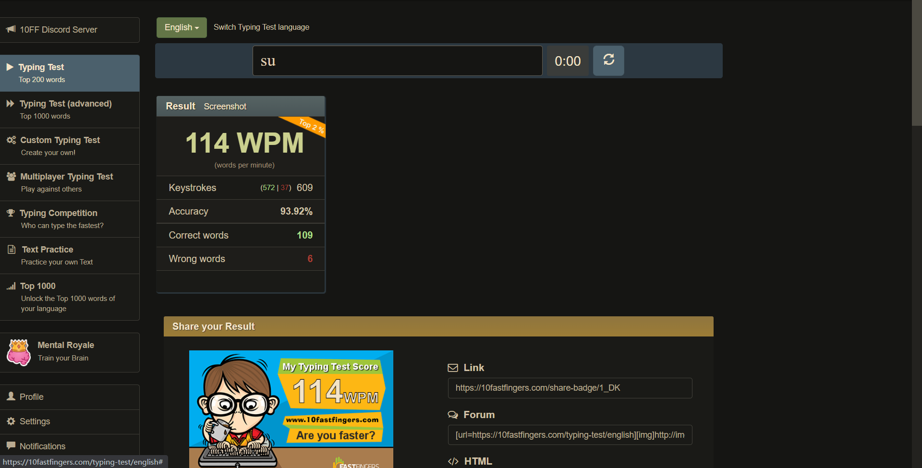This screenshot has height=468, width=922.
Task: Click the Text Practice document icon
Action: [x=12, y=250]
